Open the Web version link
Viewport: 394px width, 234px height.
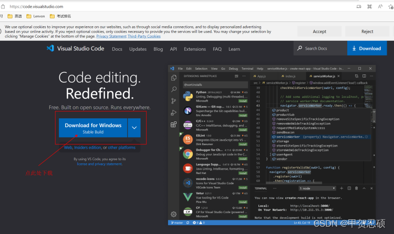[x=68, y=148]
